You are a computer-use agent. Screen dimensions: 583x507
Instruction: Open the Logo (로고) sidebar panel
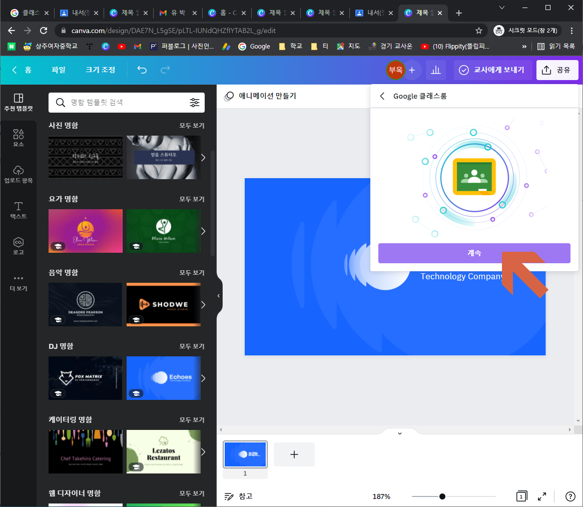[x=18, y=246]
